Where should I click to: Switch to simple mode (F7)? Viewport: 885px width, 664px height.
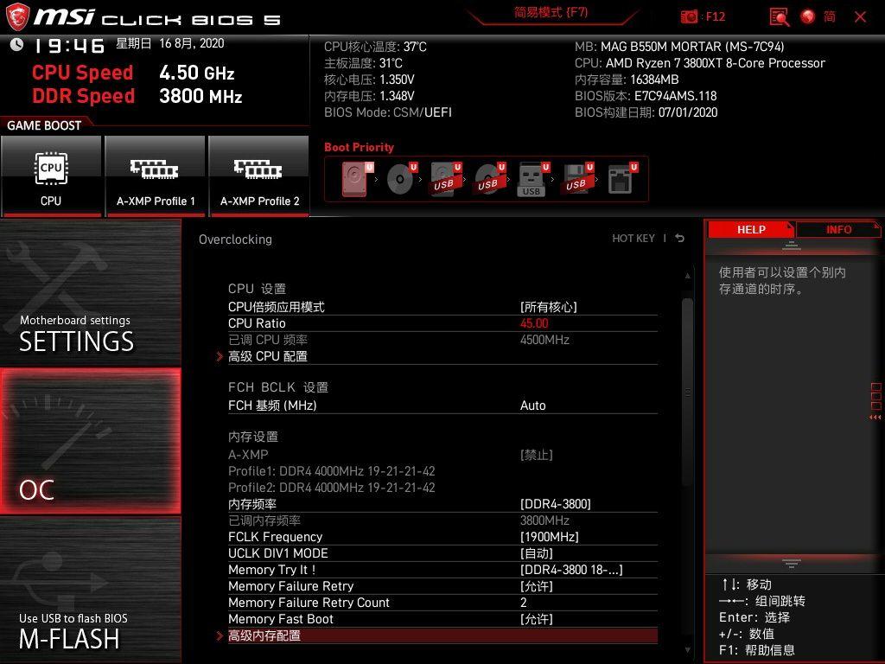[551, 12]
